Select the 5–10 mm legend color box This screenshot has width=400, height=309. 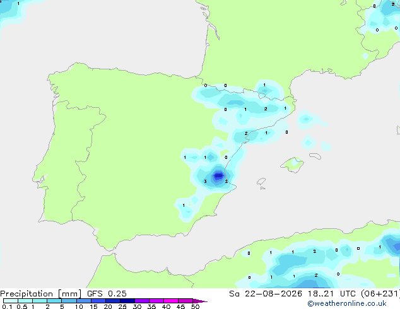[x=69, y=301]
